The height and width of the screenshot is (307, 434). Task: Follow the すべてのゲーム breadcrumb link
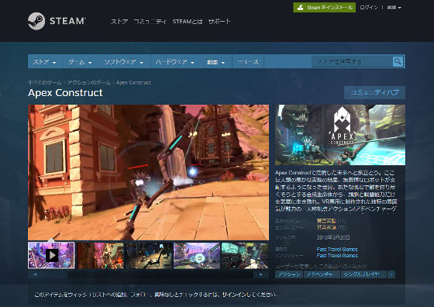coord(45,82)
